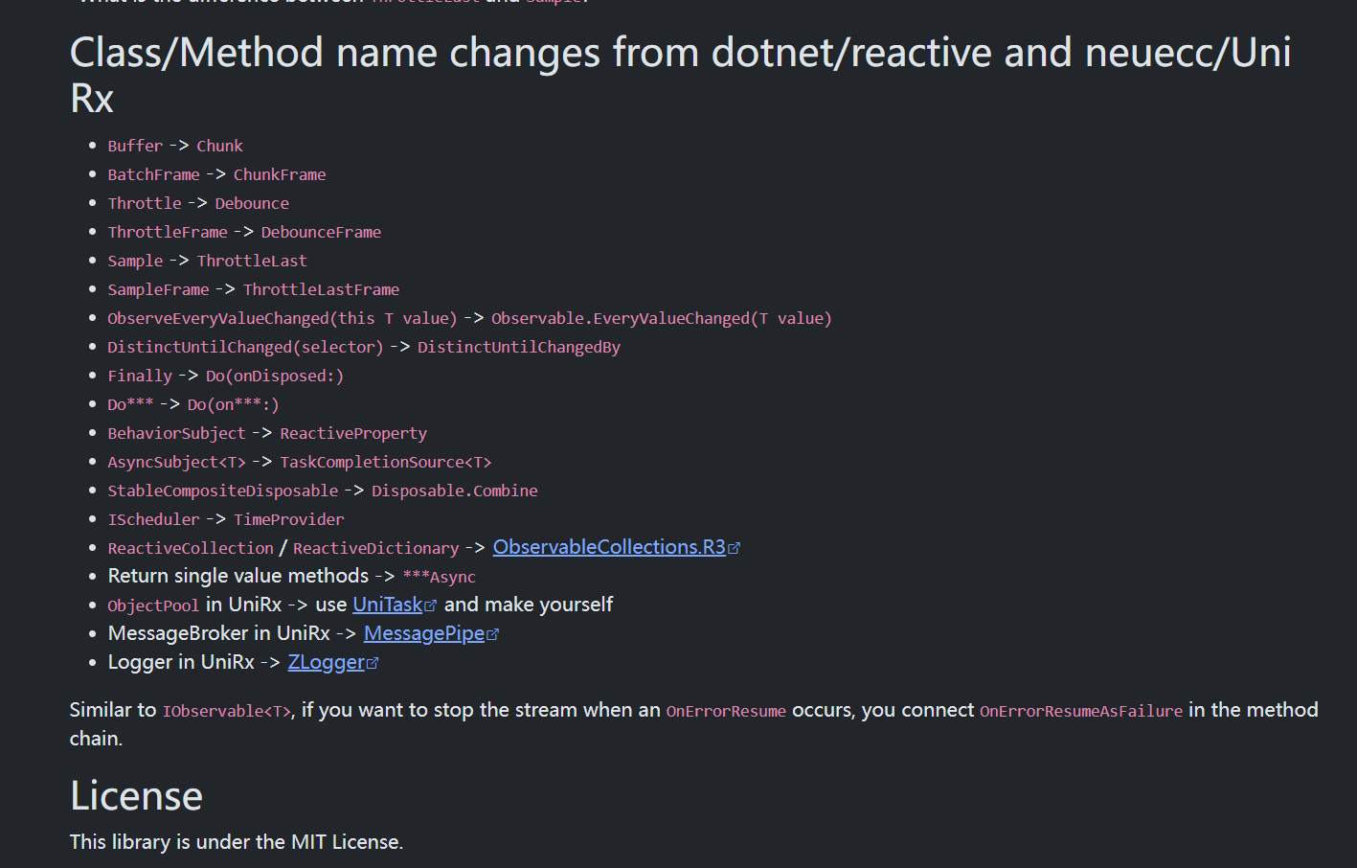Click the external-link icon after UniTask
1357x868 pixels.
[x=431, y=605]
